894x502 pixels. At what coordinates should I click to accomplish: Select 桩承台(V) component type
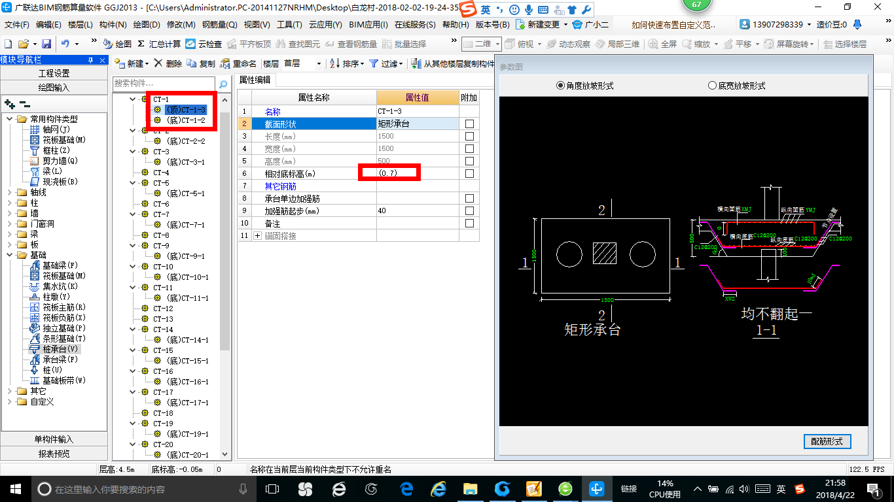[54, 349]
